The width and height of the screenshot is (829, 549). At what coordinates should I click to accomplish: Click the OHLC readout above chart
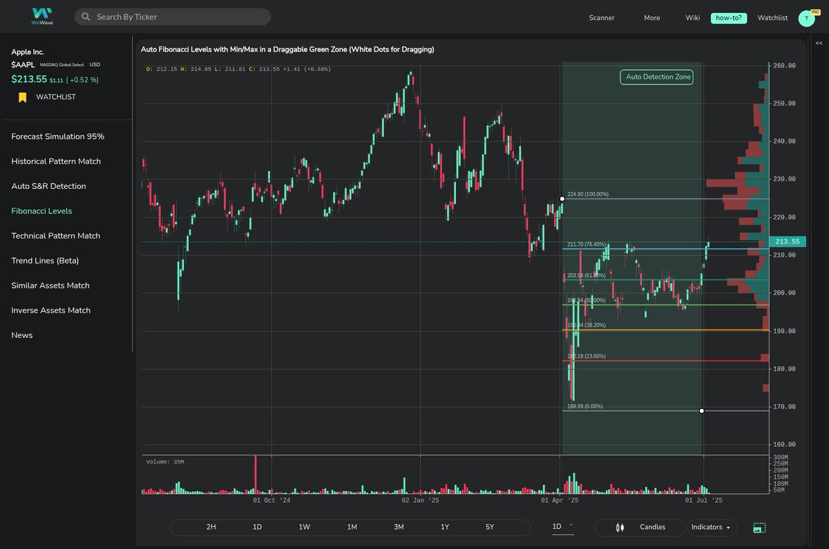[x=238, y=69]
